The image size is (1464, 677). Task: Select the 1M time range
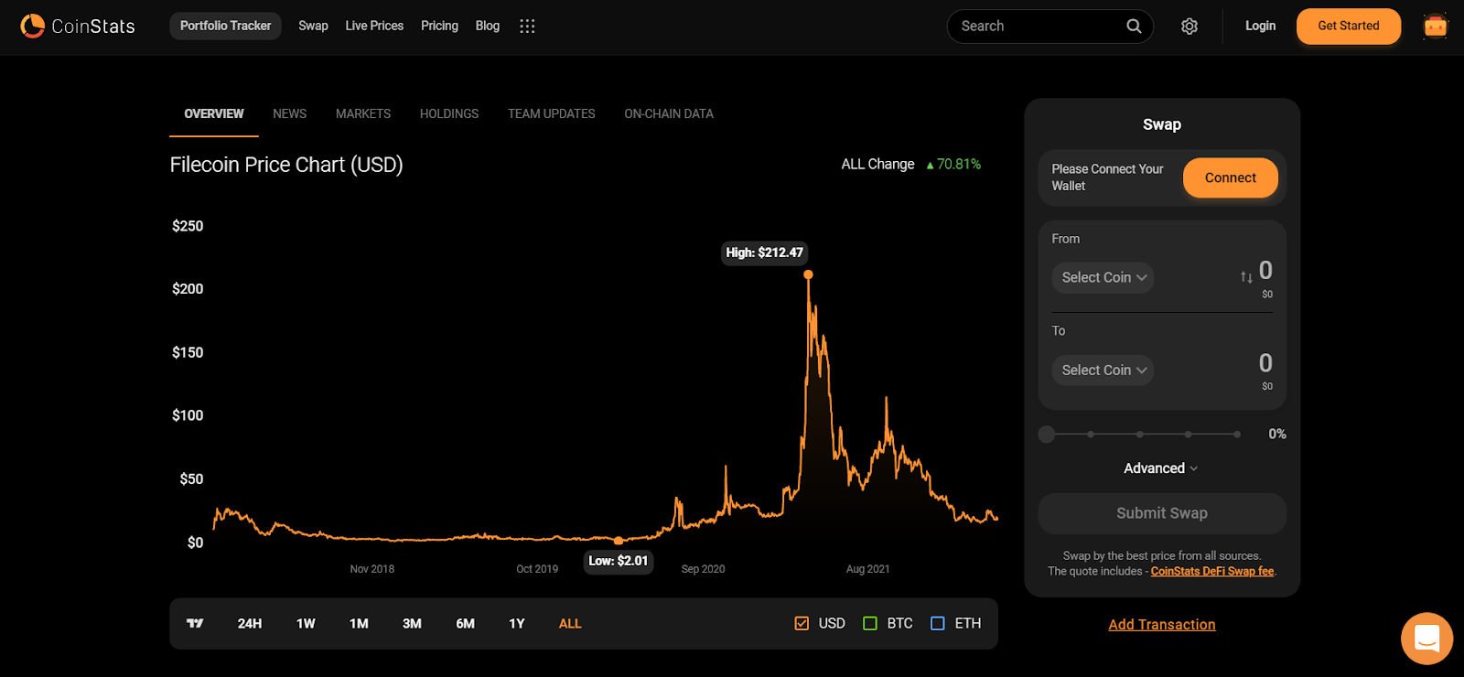(x=359, y=623)
